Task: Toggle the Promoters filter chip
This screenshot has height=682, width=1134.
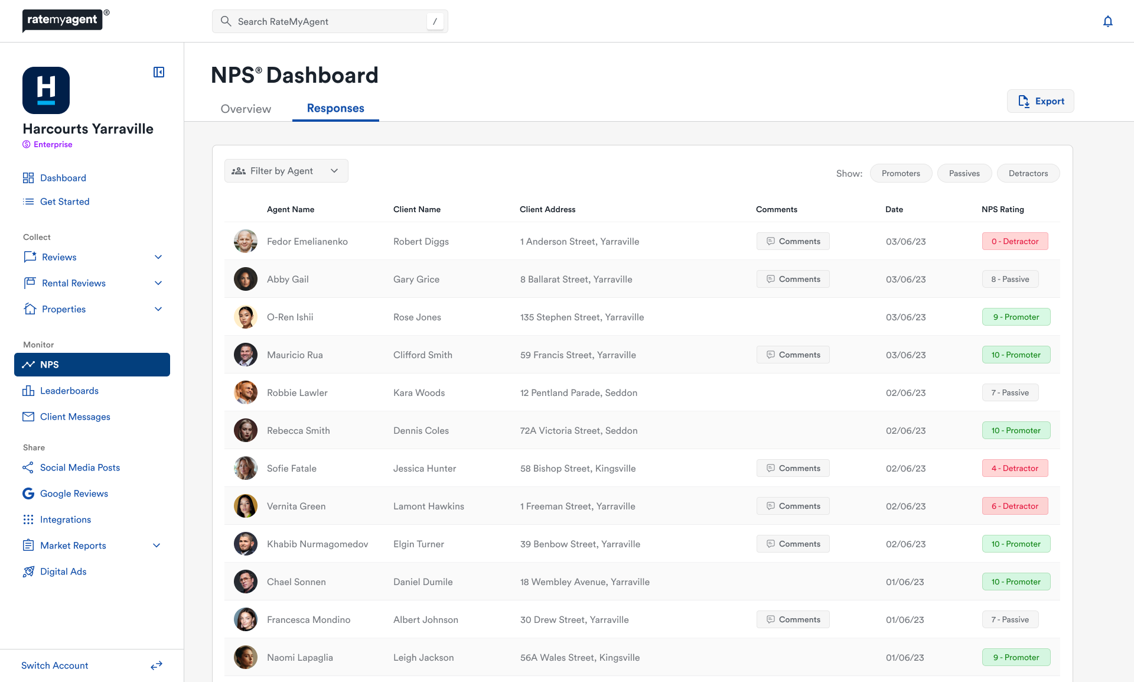Action: click(901, 173)
